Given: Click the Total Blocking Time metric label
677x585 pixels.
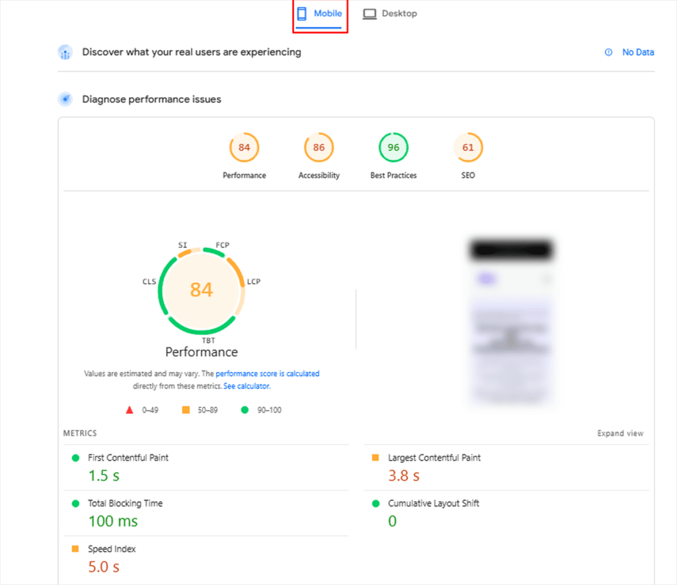Looking at the screenshot, I should point(125,504).
